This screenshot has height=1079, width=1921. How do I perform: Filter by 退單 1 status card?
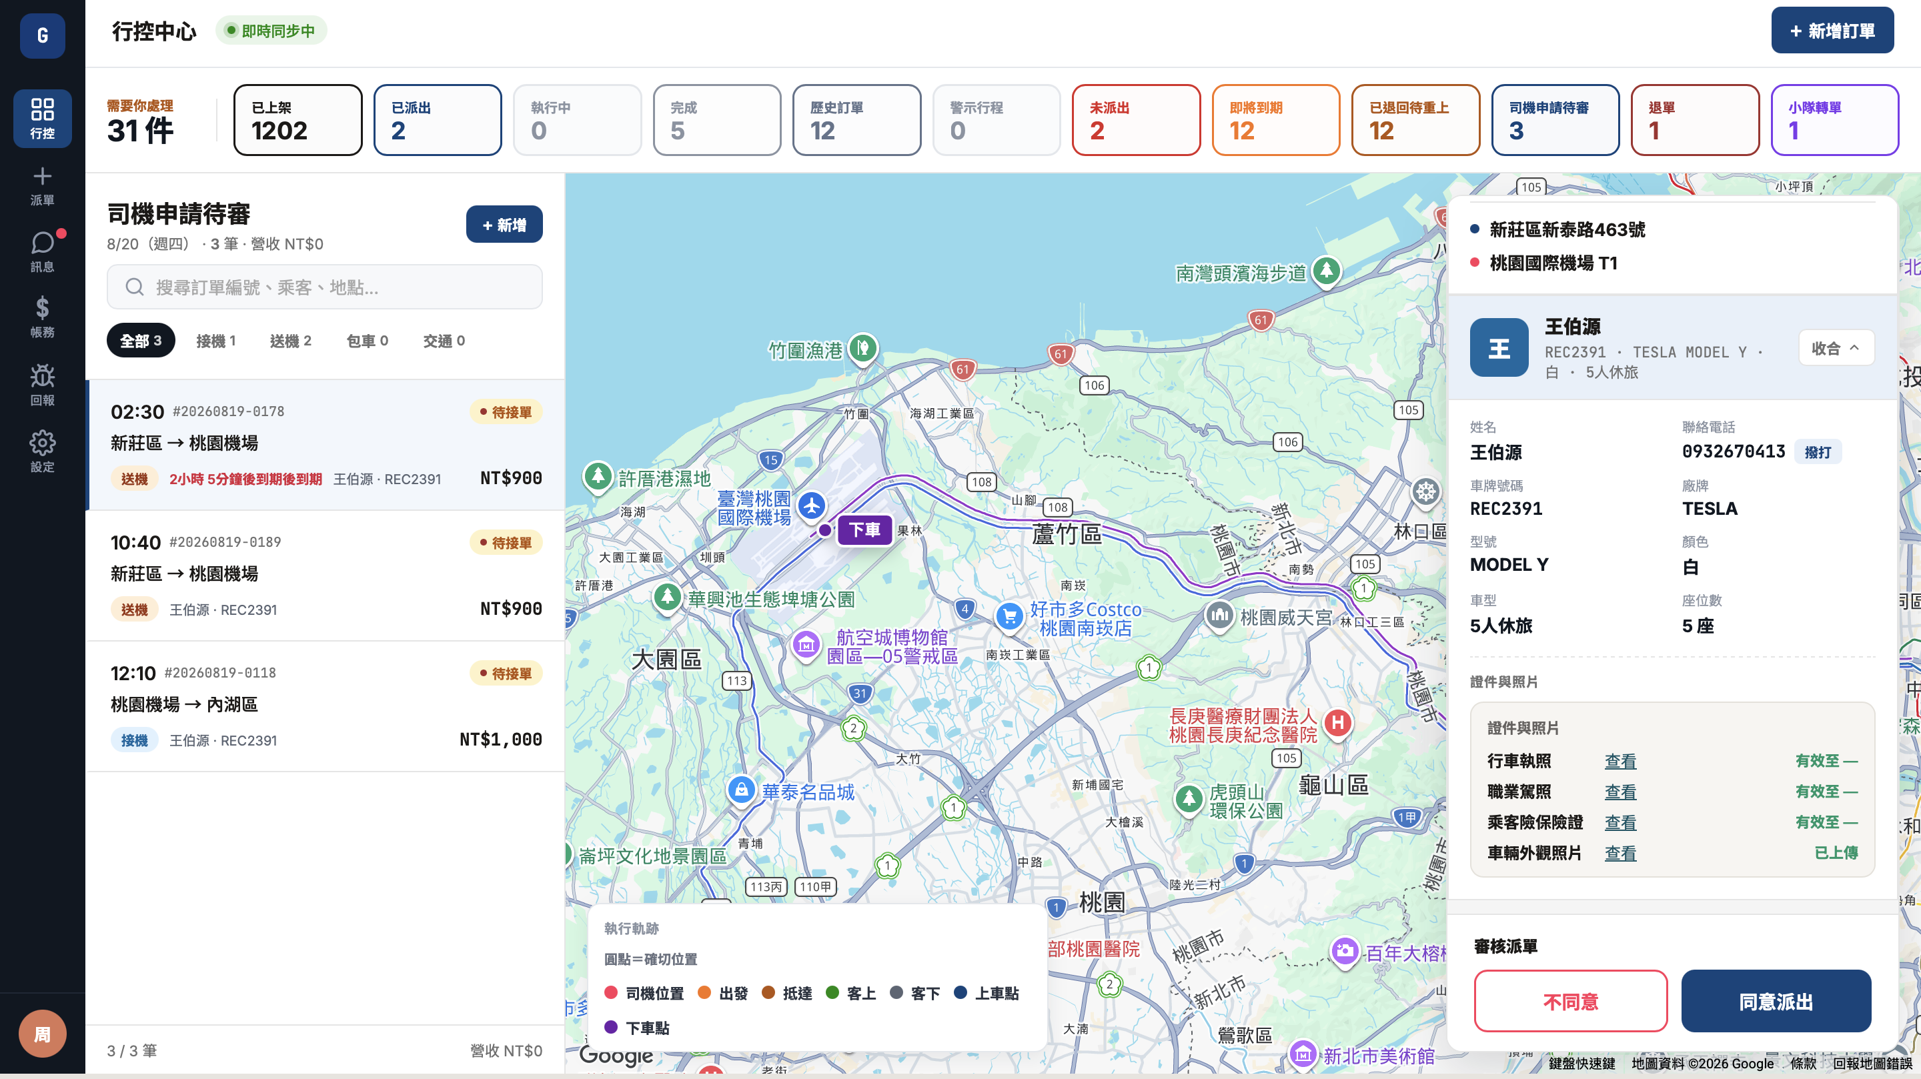1694,120
